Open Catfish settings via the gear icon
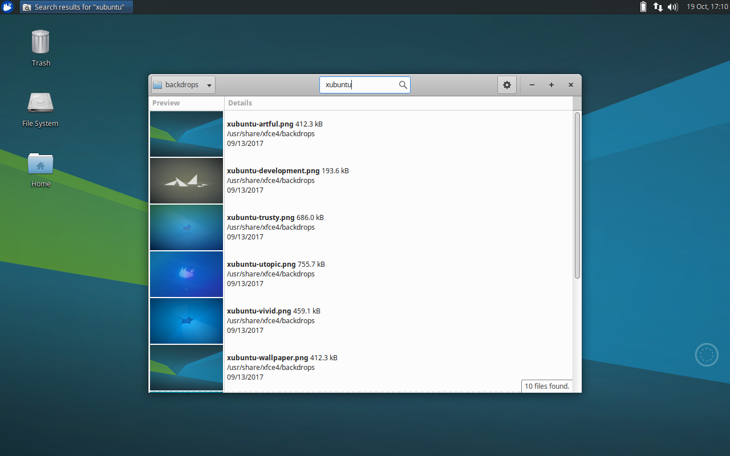The image size is (730, 456). click(506, 84)
